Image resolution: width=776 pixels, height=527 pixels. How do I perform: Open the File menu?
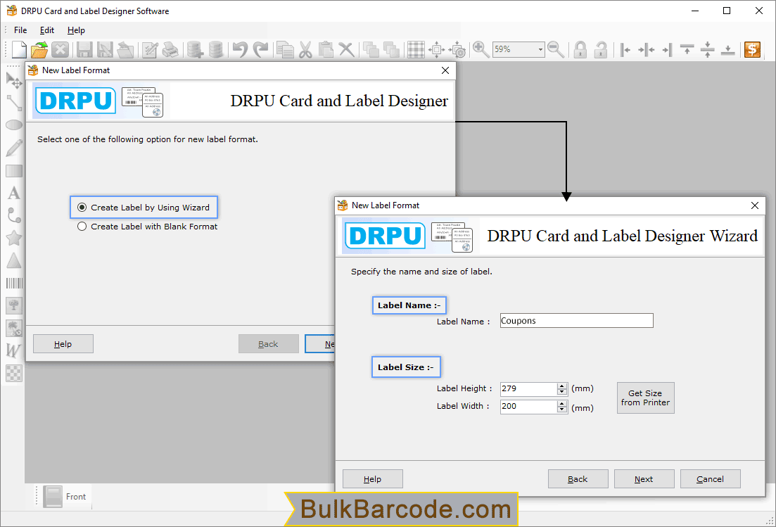point(20,30)
